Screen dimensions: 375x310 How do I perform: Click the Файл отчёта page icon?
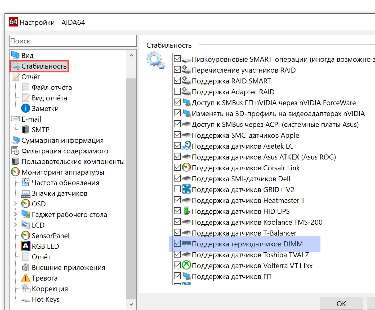pyautogui.click(x=26, y=87)
